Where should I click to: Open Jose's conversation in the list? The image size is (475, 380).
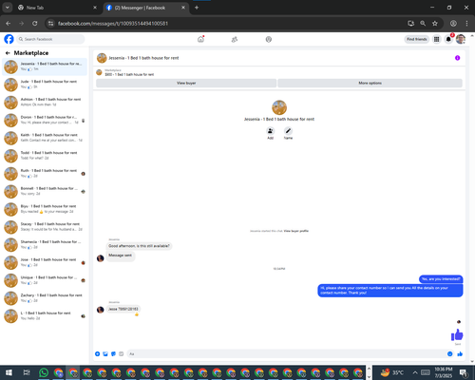(x=45, y=262)
